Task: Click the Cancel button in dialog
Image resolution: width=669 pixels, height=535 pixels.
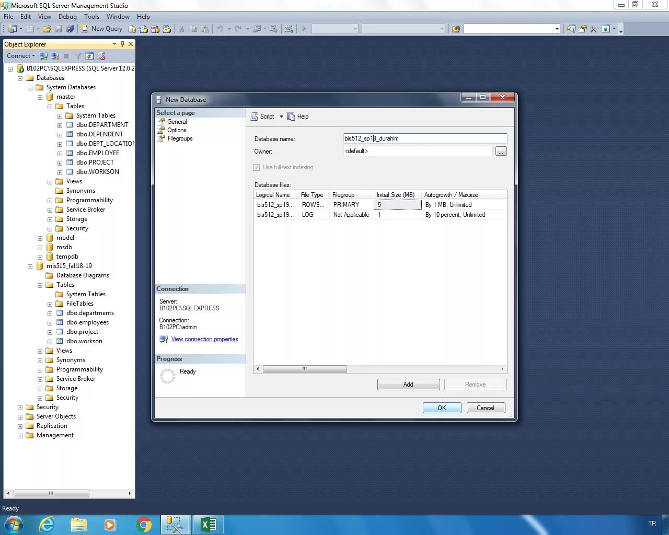Action: coord(486,408)
